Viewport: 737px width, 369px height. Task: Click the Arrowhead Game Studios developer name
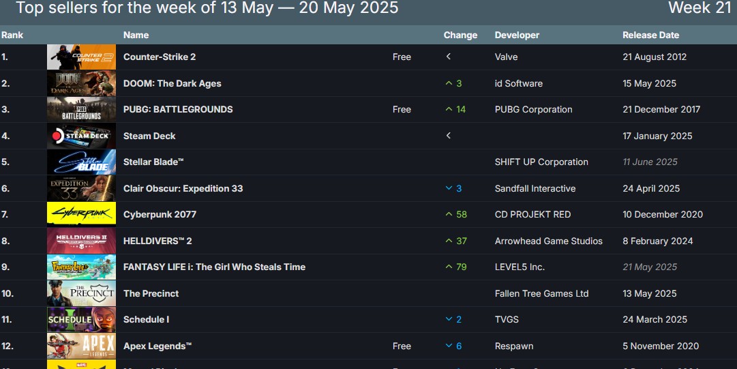tap(549, 241)
